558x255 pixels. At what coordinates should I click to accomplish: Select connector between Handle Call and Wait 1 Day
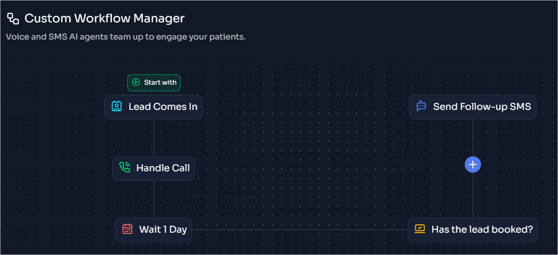point(154,199)
